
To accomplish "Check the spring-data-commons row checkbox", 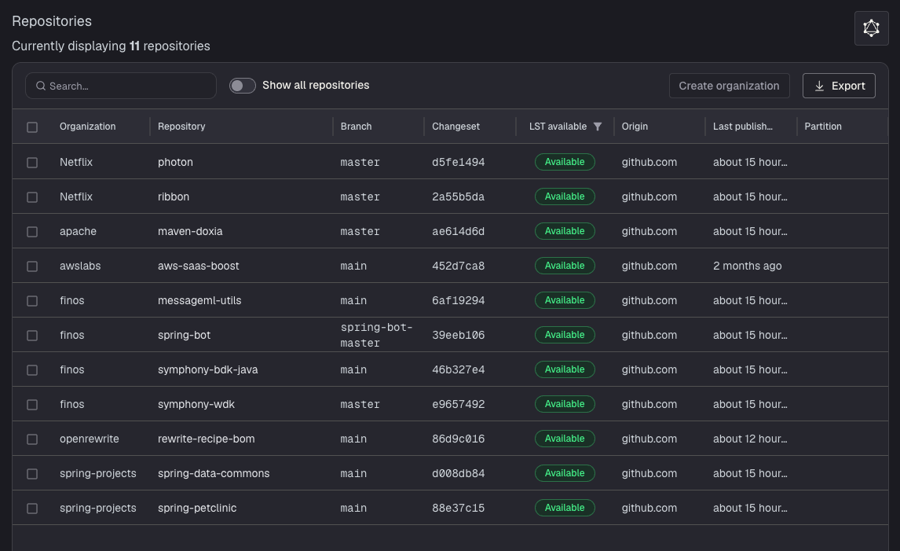I will coord(32,473).
